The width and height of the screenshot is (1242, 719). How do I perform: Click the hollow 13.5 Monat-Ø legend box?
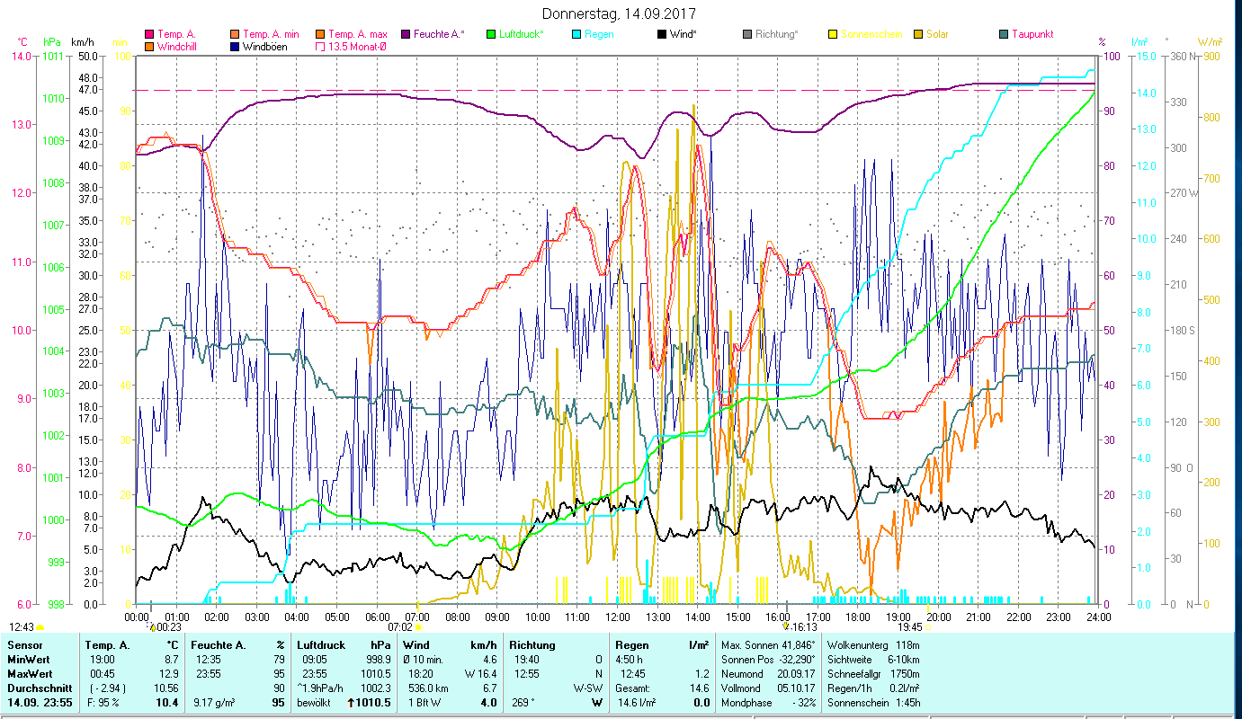pos(320,46)
